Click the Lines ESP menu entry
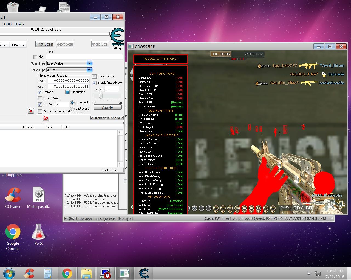This screenshot has width=351, height=280. coord(161,78)
